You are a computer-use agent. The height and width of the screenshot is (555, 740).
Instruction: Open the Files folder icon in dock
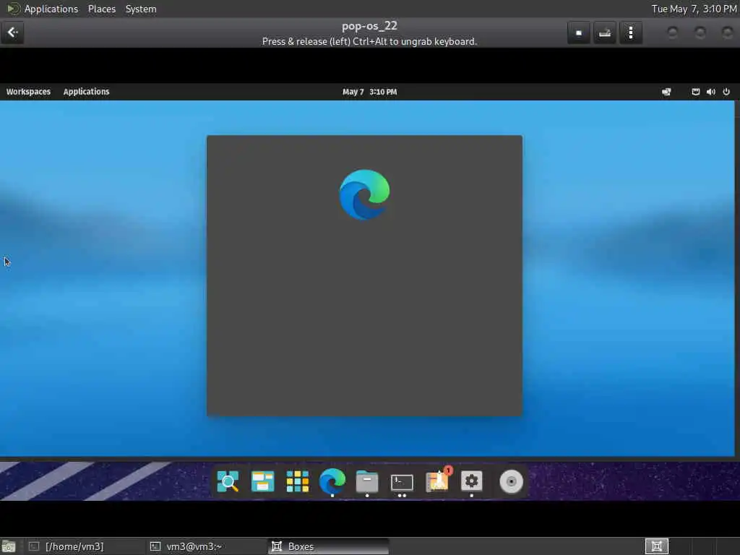coord(367,481)
